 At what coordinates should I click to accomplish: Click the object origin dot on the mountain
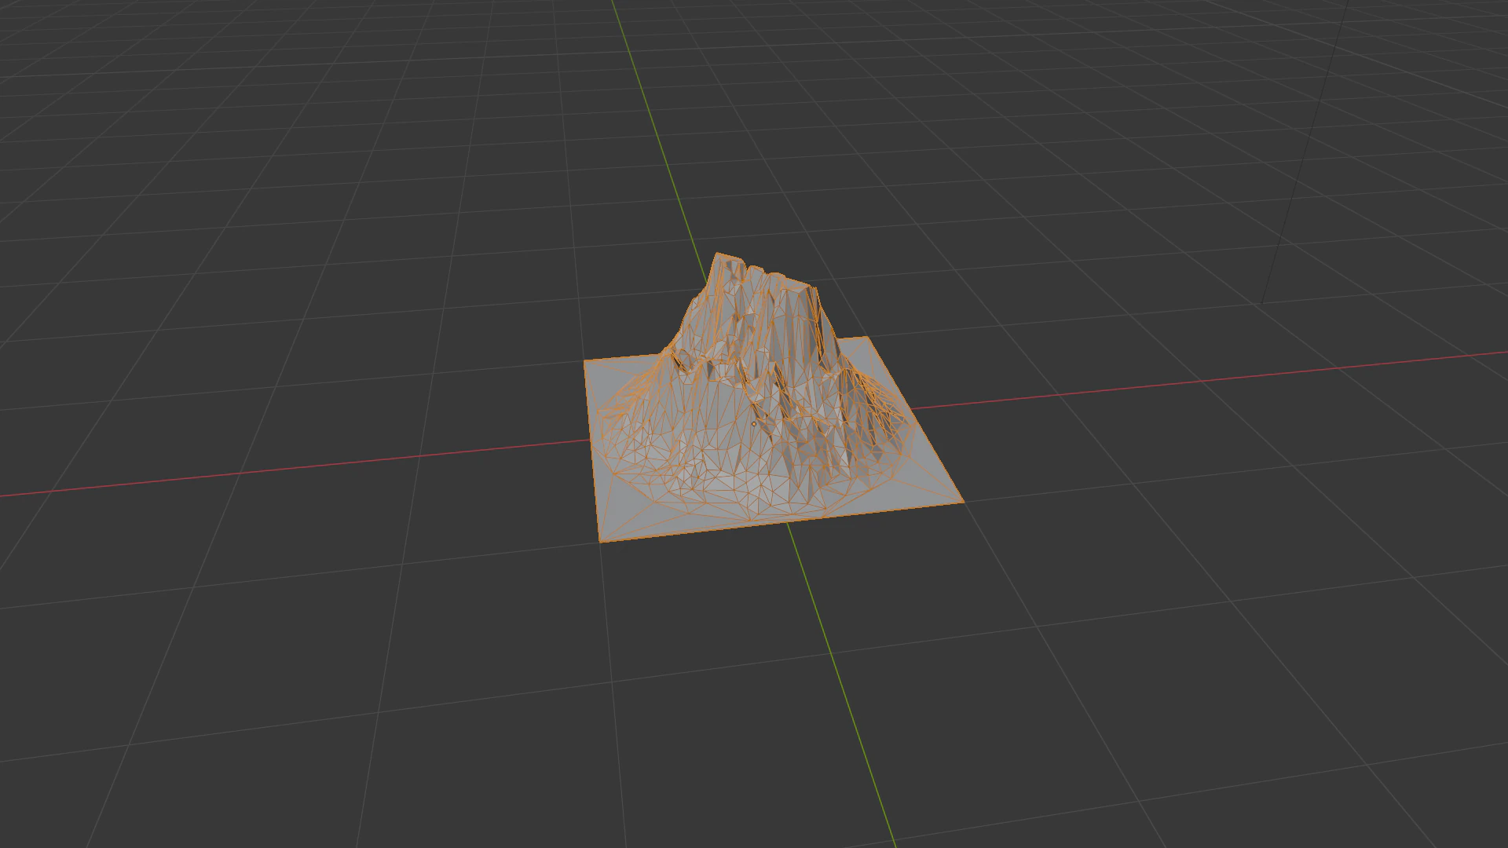pyautogui.click(x=753, y=422)
